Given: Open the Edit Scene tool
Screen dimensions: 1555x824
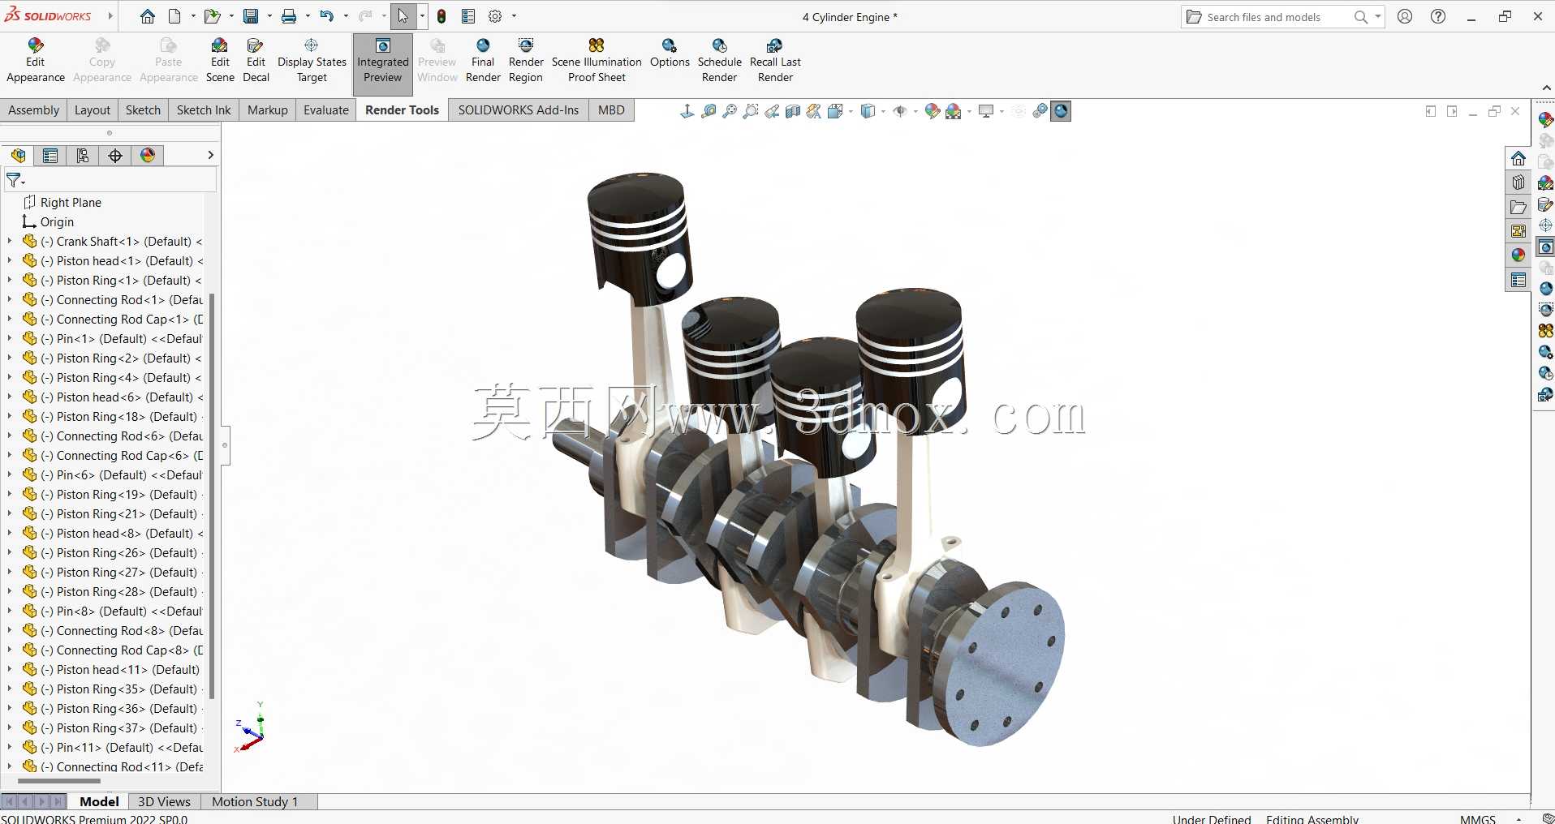Looking at the screenshot, I should point(220,60).
